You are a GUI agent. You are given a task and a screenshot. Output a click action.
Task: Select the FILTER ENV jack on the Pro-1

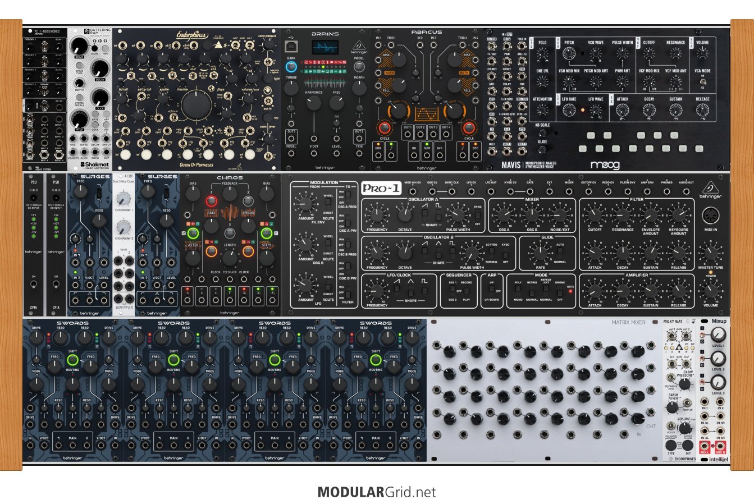click(628, 191)
